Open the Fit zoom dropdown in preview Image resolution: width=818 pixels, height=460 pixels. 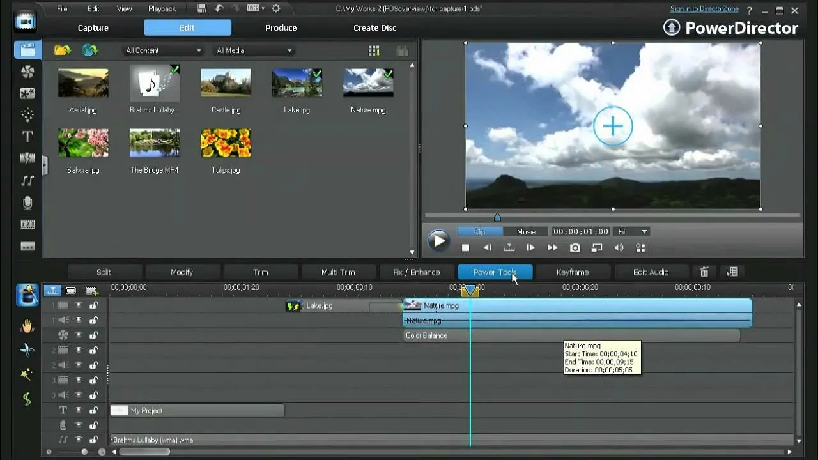632,231
